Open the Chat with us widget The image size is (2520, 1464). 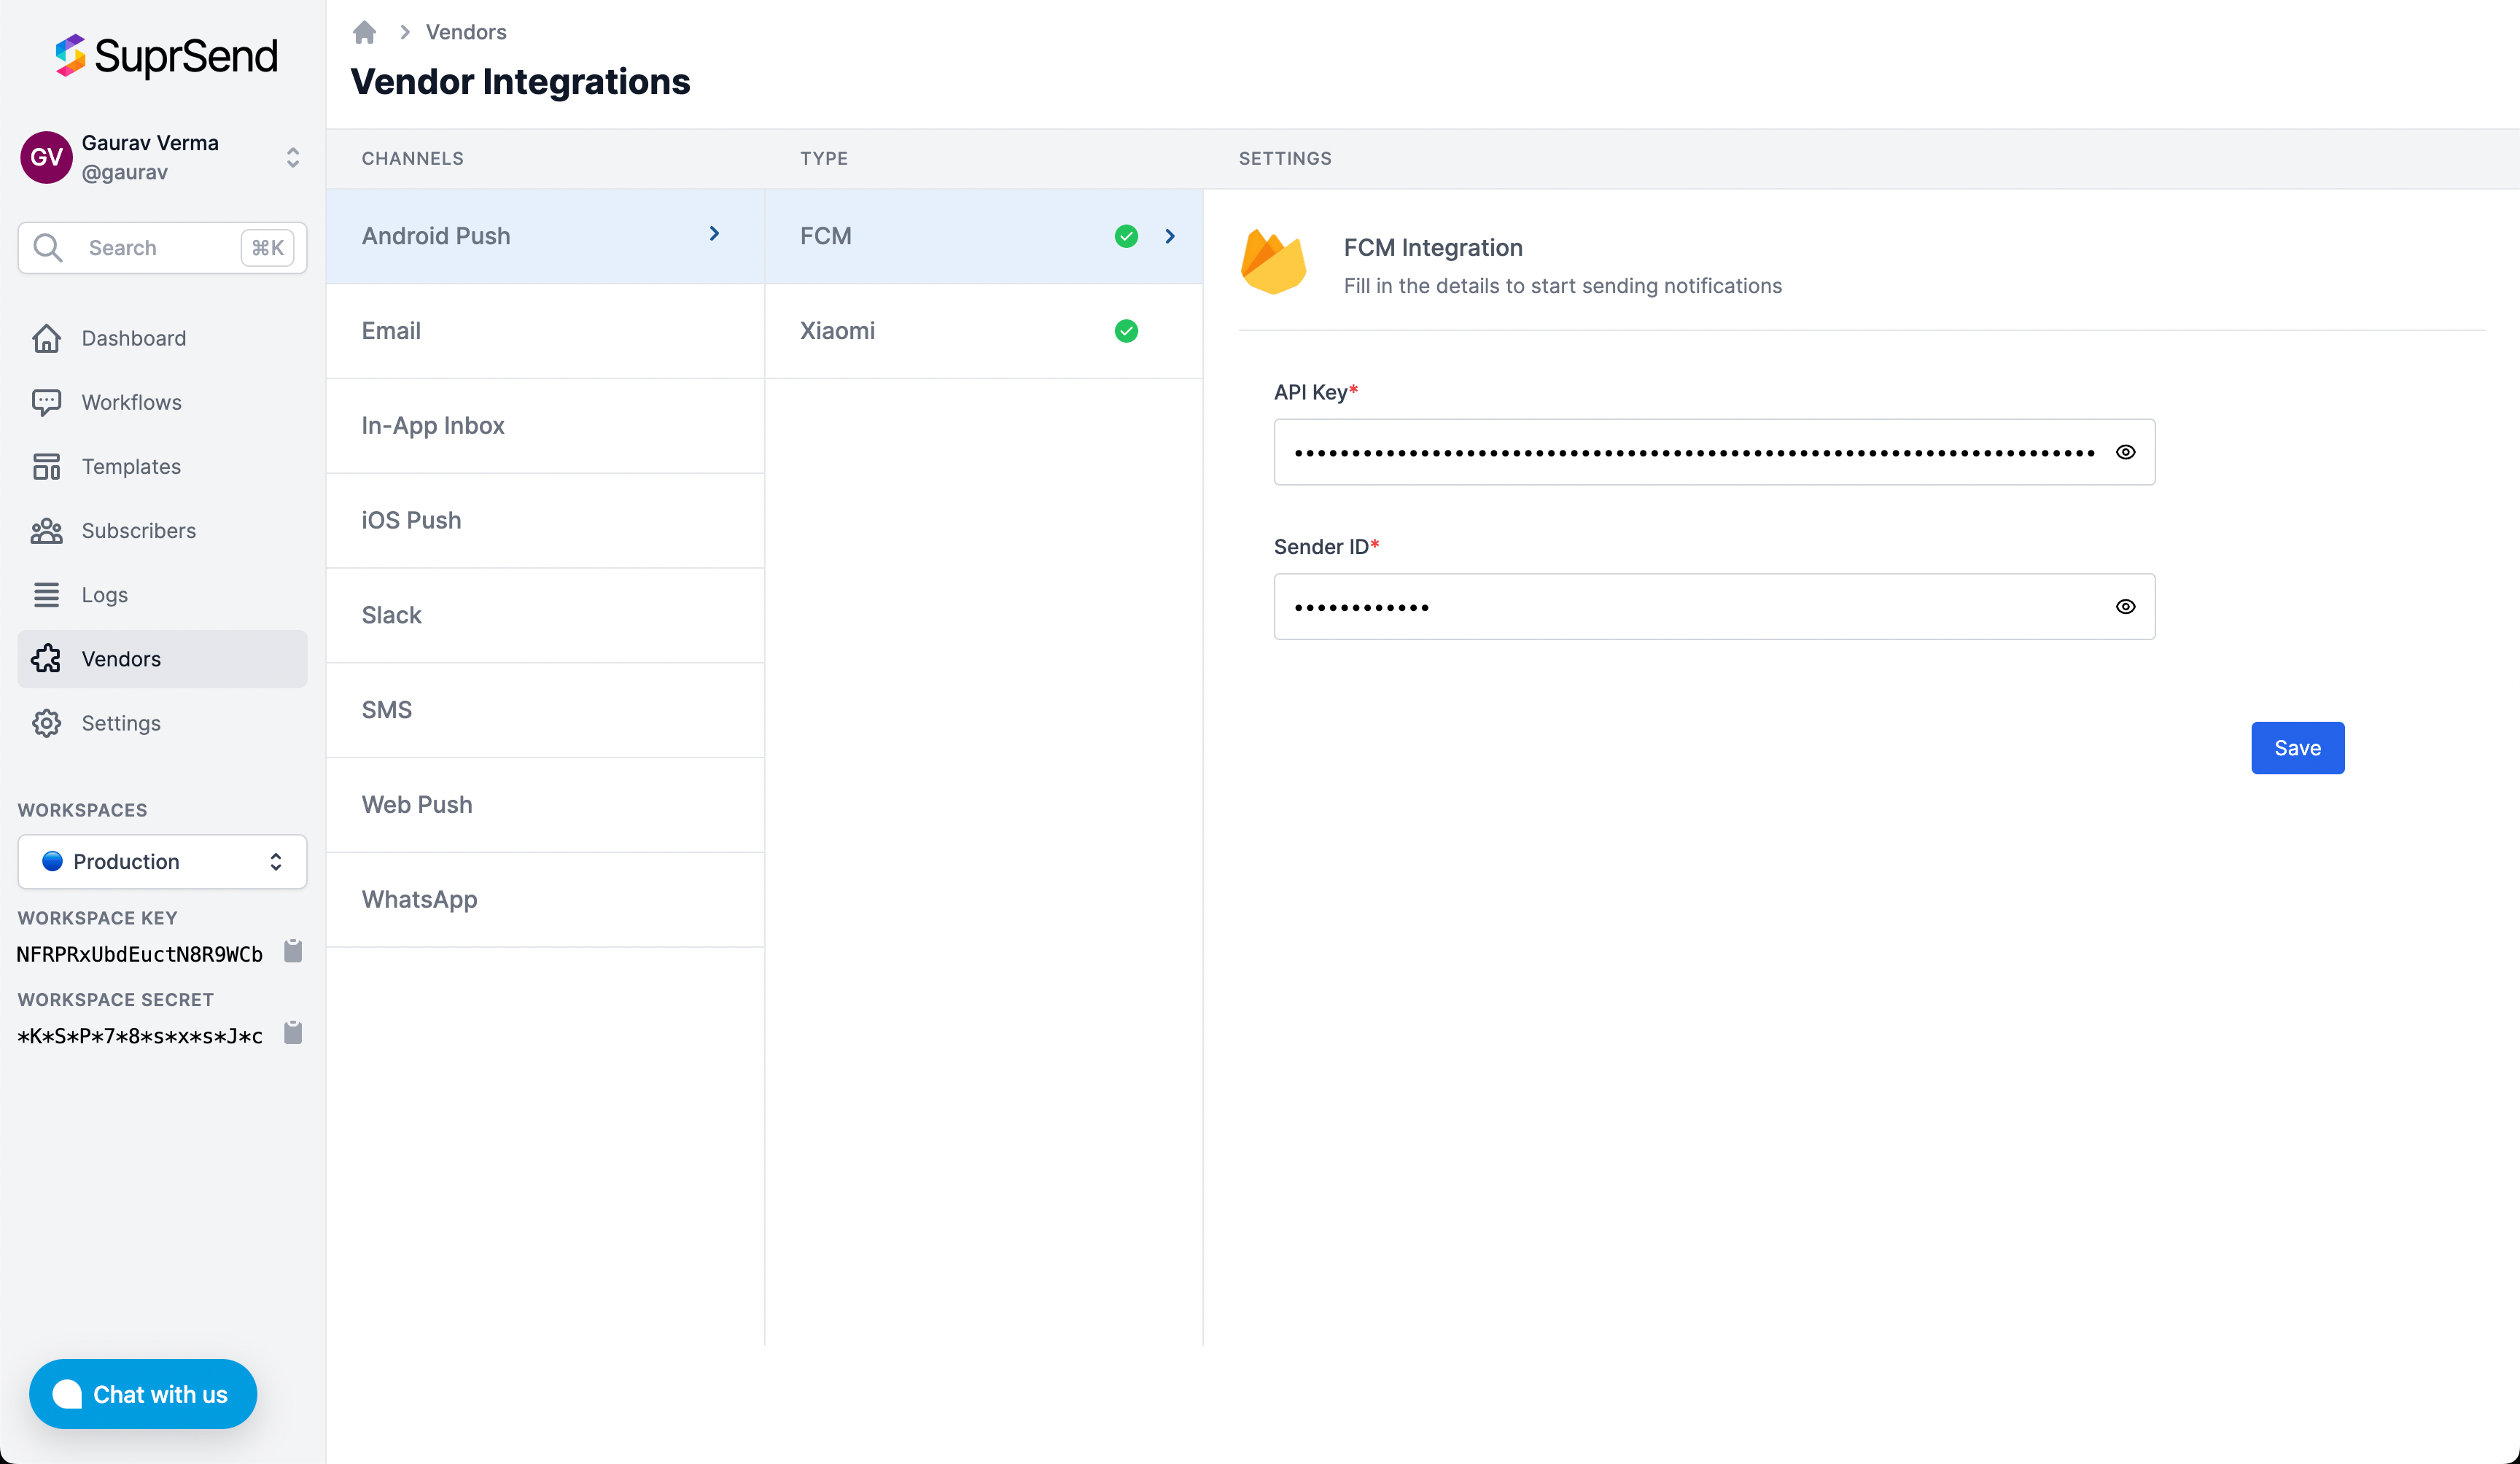pos(143,1393)
